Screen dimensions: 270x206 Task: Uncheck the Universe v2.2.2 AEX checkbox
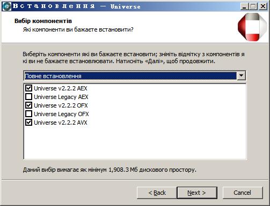click(28, 88)
